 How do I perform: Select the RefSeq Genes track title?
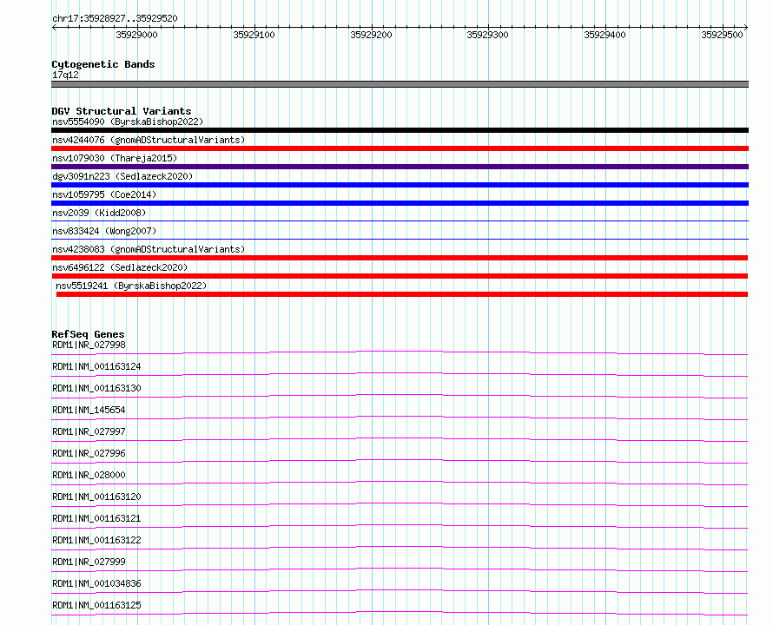(x=88, y=334)
